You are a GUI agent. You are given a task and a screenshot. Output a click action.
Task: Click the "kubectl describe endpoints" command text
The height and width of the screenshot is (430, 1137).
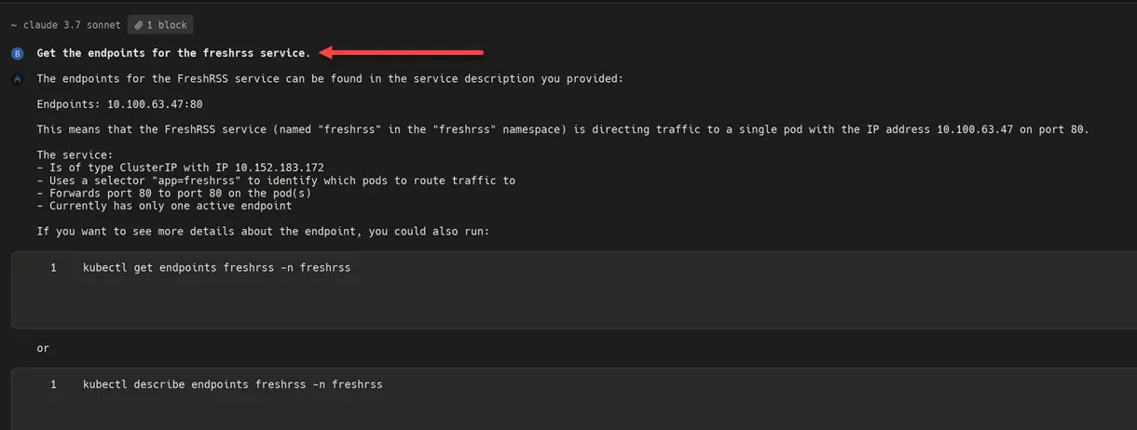point(232,384)
